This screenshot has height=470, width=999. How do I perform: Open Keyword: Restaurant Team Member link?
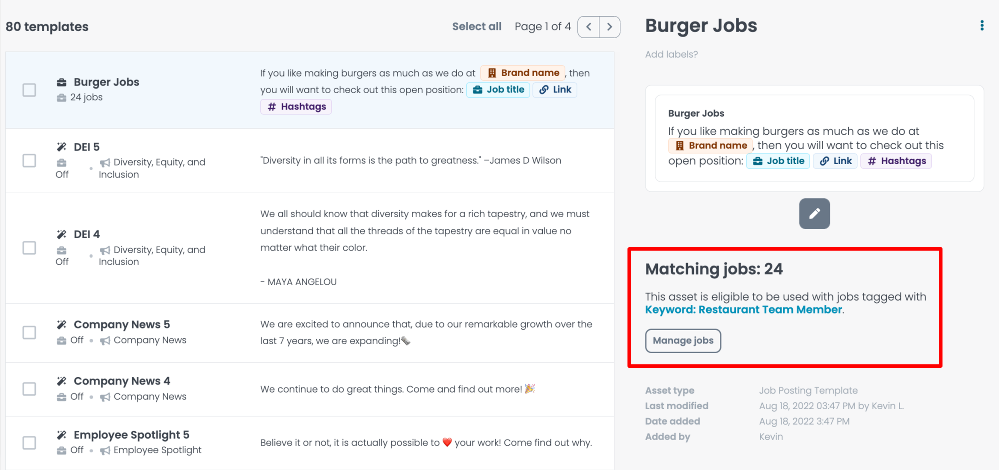(743, 310)
